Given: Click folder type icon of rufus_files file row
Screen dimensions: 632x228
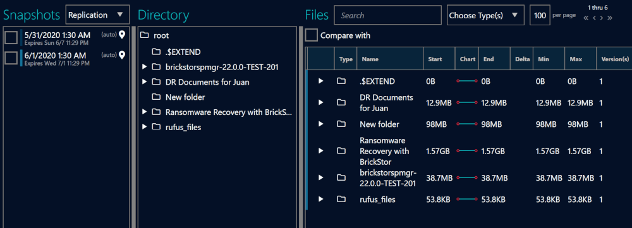Looking at the screenshot, I should point(341,199).
